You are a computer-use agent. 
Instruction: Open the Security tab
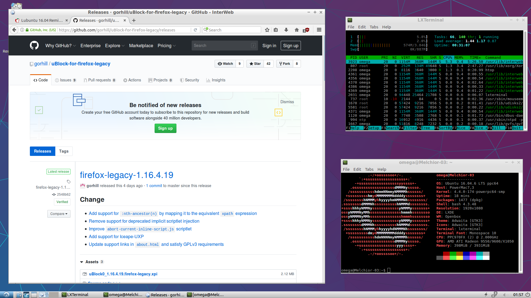(189, 80)
